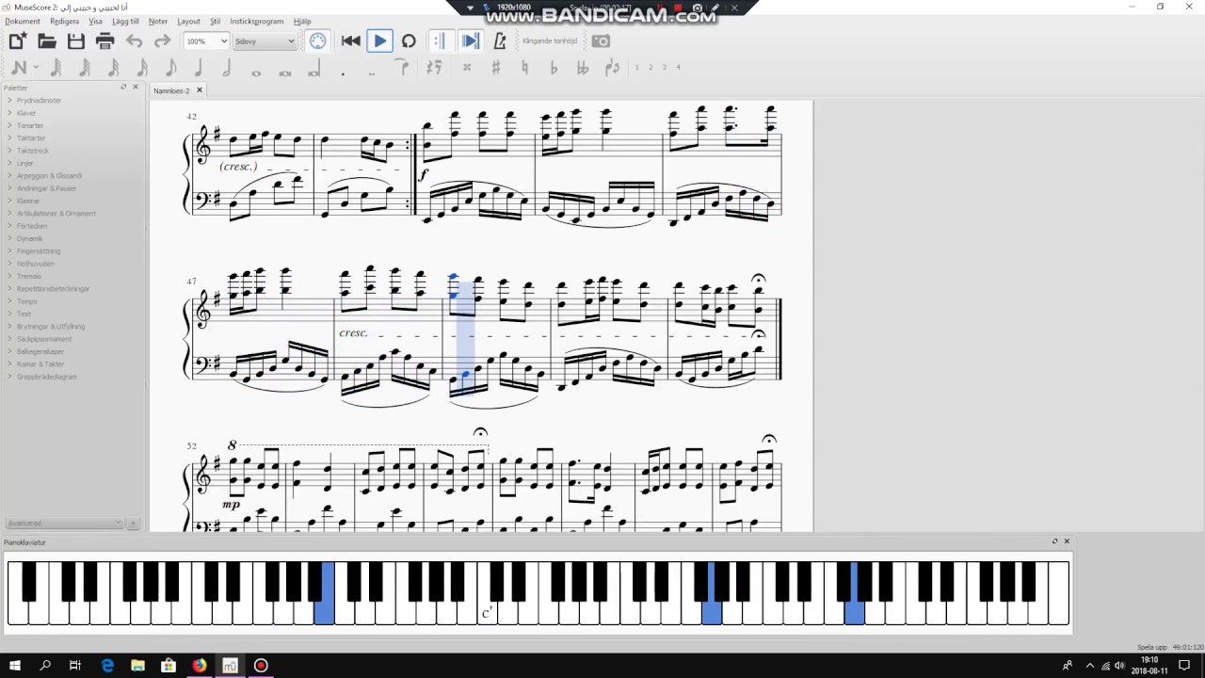1205x678 pixels.
Task: Toggle MIDI input
Action: coord(318,40)
